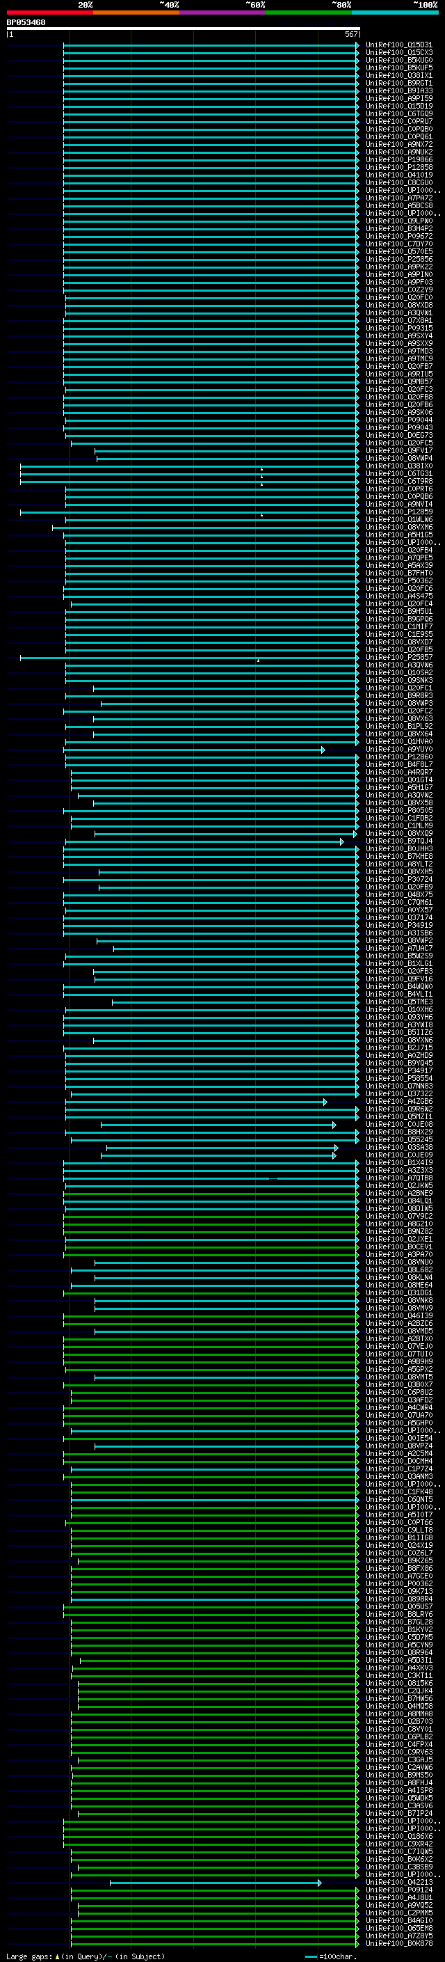Select the UniRef100_P19866 label
This screenshot has height=1962, width=445.
398,160
